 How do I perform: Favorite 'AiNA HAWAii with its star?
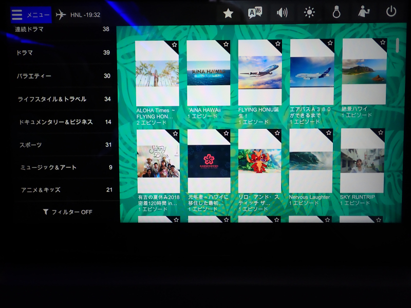[226, 44]
